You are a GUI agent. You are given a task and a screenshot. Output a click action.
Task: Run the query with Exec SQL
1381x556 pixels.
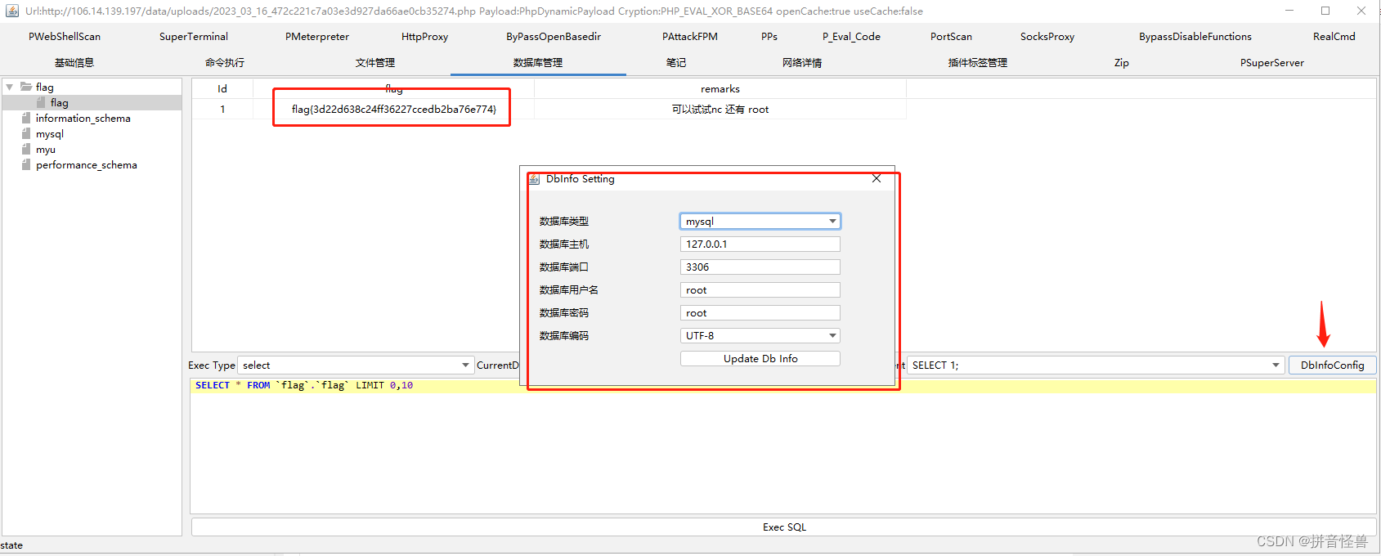pos(784,527)
